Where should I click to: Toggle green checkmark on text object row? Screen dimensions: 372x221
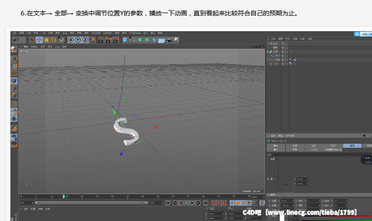287,64
